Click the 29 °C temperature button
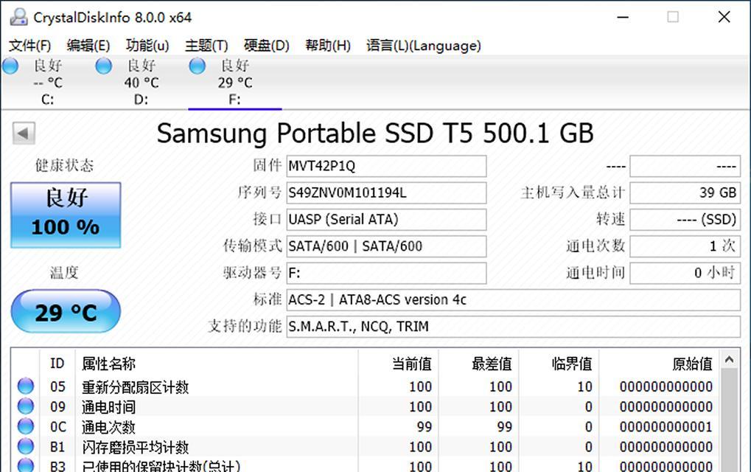Screen dimensions: 751x472 click(x=66, y=311)
